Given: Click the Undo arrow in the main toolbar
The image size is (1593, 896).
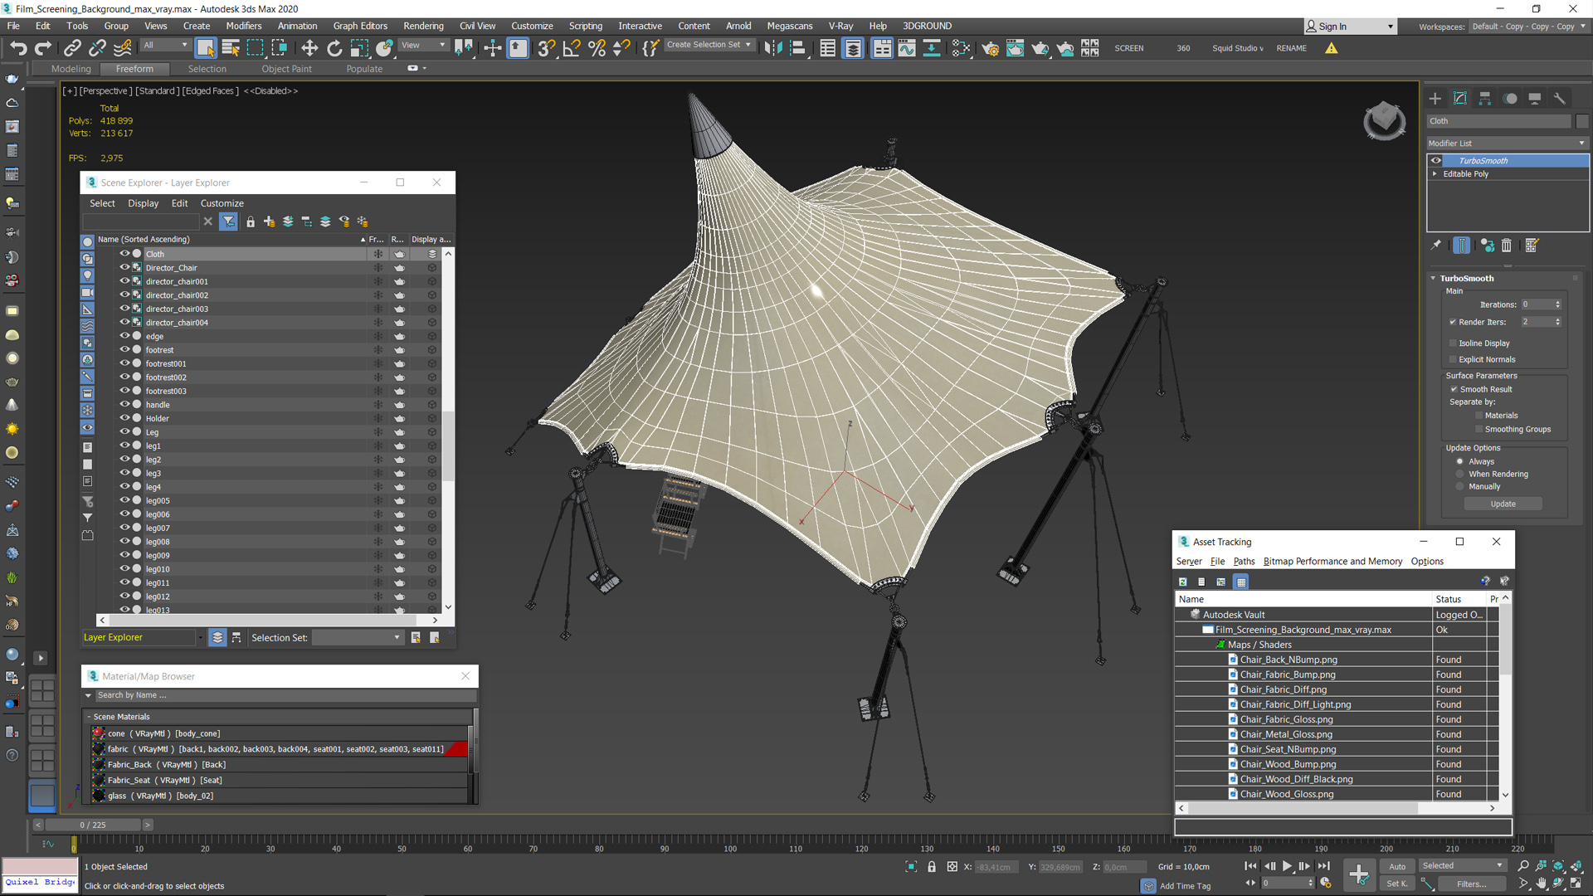Looking at the screenshot, I should pyautogui.click(x=18, y=48).
